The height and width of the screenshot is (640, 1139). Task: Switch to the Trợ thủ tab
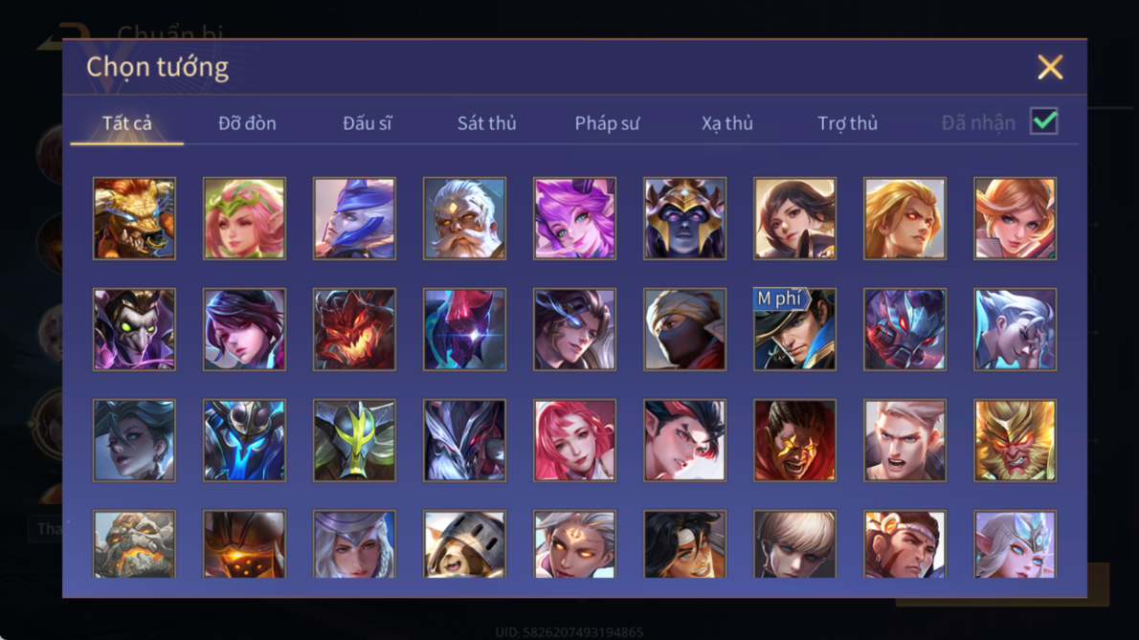848,123
